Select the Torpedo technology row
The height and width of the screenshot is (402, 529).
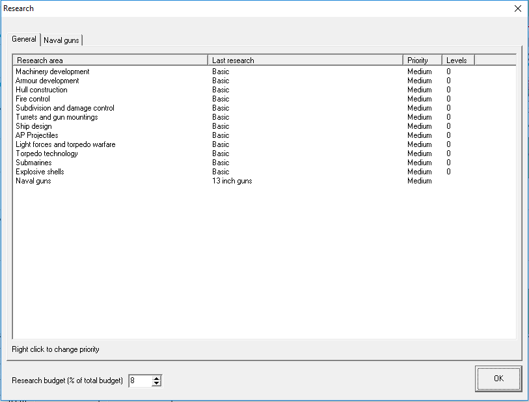tap(47, 154)
